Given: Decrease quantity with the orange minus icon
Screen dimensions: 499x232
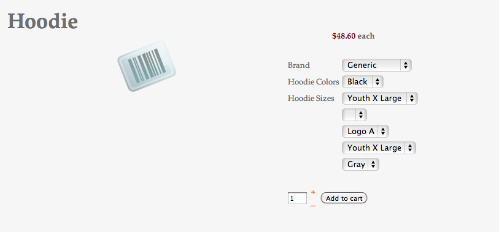Looking at the screenshot, I should pyautogui.click(x=313, y=206).
